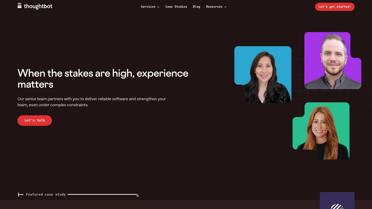Open the Blog from the top navigation

pos(196,7)
